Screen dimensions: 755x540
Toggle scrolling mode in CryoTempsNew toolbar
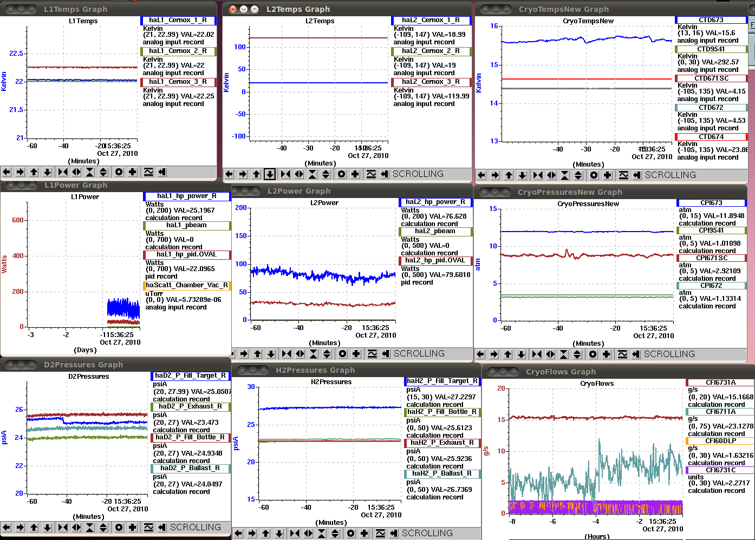click(x=637, y=175)
